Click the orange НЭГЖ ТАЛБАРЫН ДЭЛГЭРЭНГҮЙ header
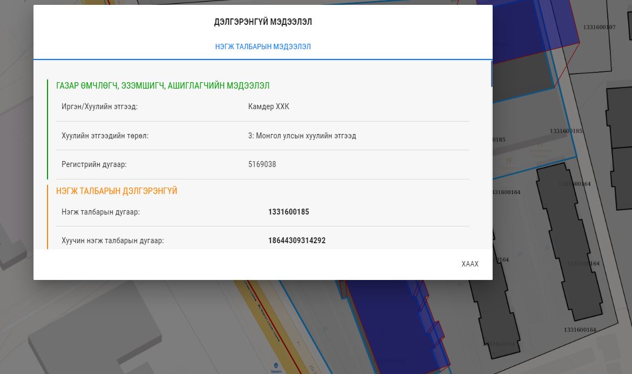 (x=117, y=191)
